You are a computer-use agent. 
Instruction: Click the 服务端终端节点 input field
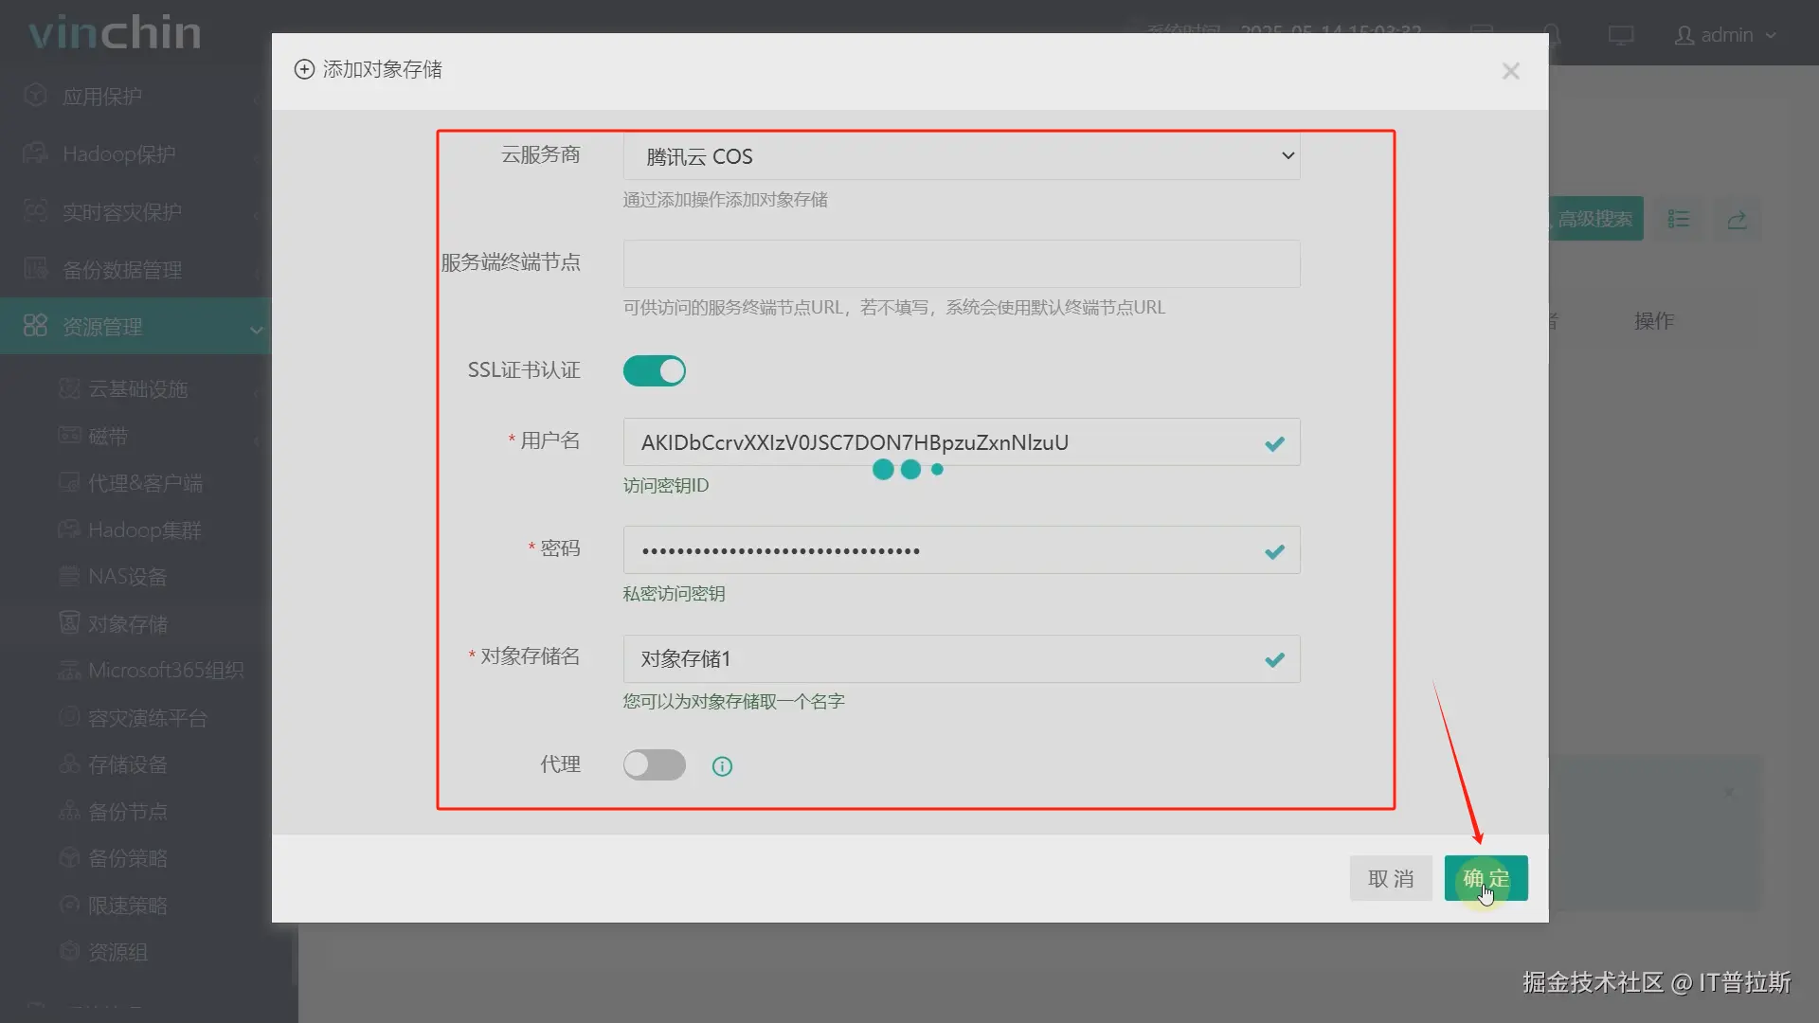coord(961,263)
